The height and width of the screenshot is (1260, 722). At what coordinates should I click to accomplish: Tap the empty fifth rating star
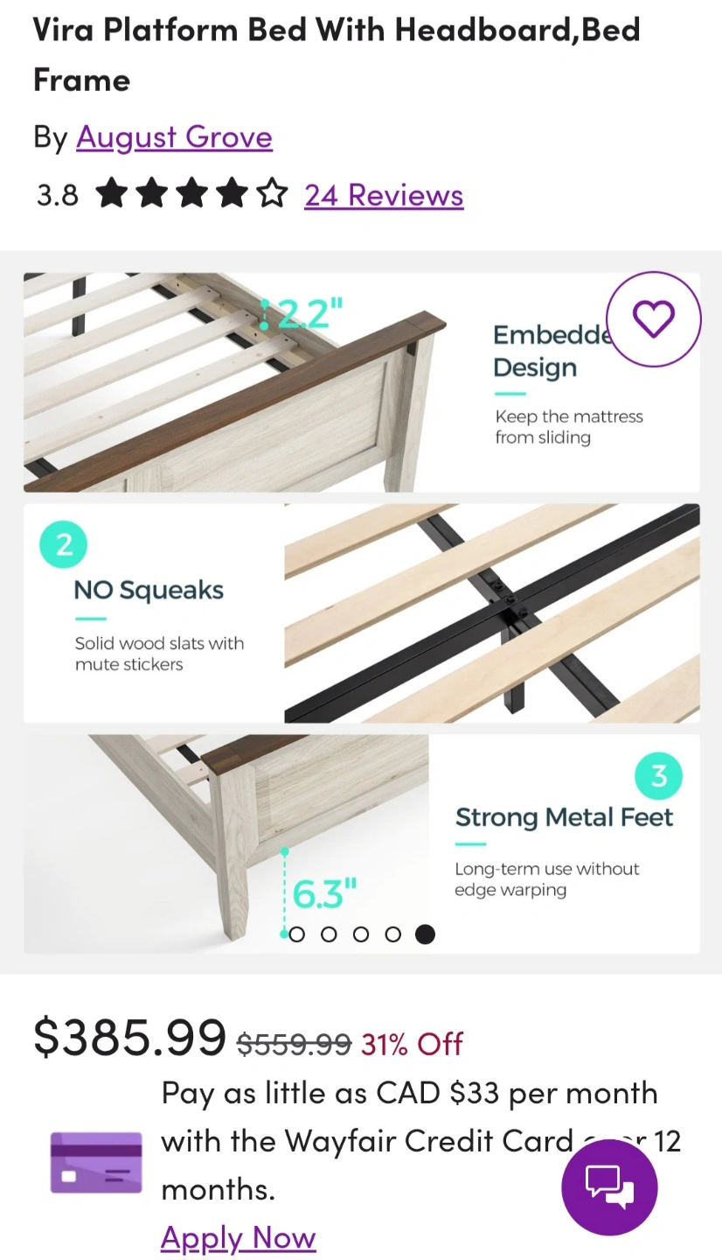point(272,193)
